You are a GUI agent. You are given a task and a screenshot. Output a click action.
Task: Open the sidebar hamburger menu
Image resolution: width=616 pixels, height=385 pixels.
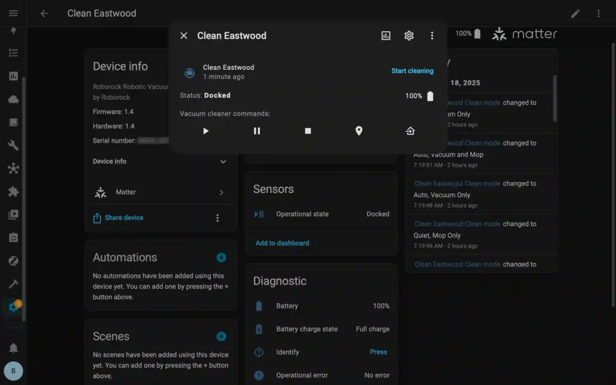click(13, 13)
